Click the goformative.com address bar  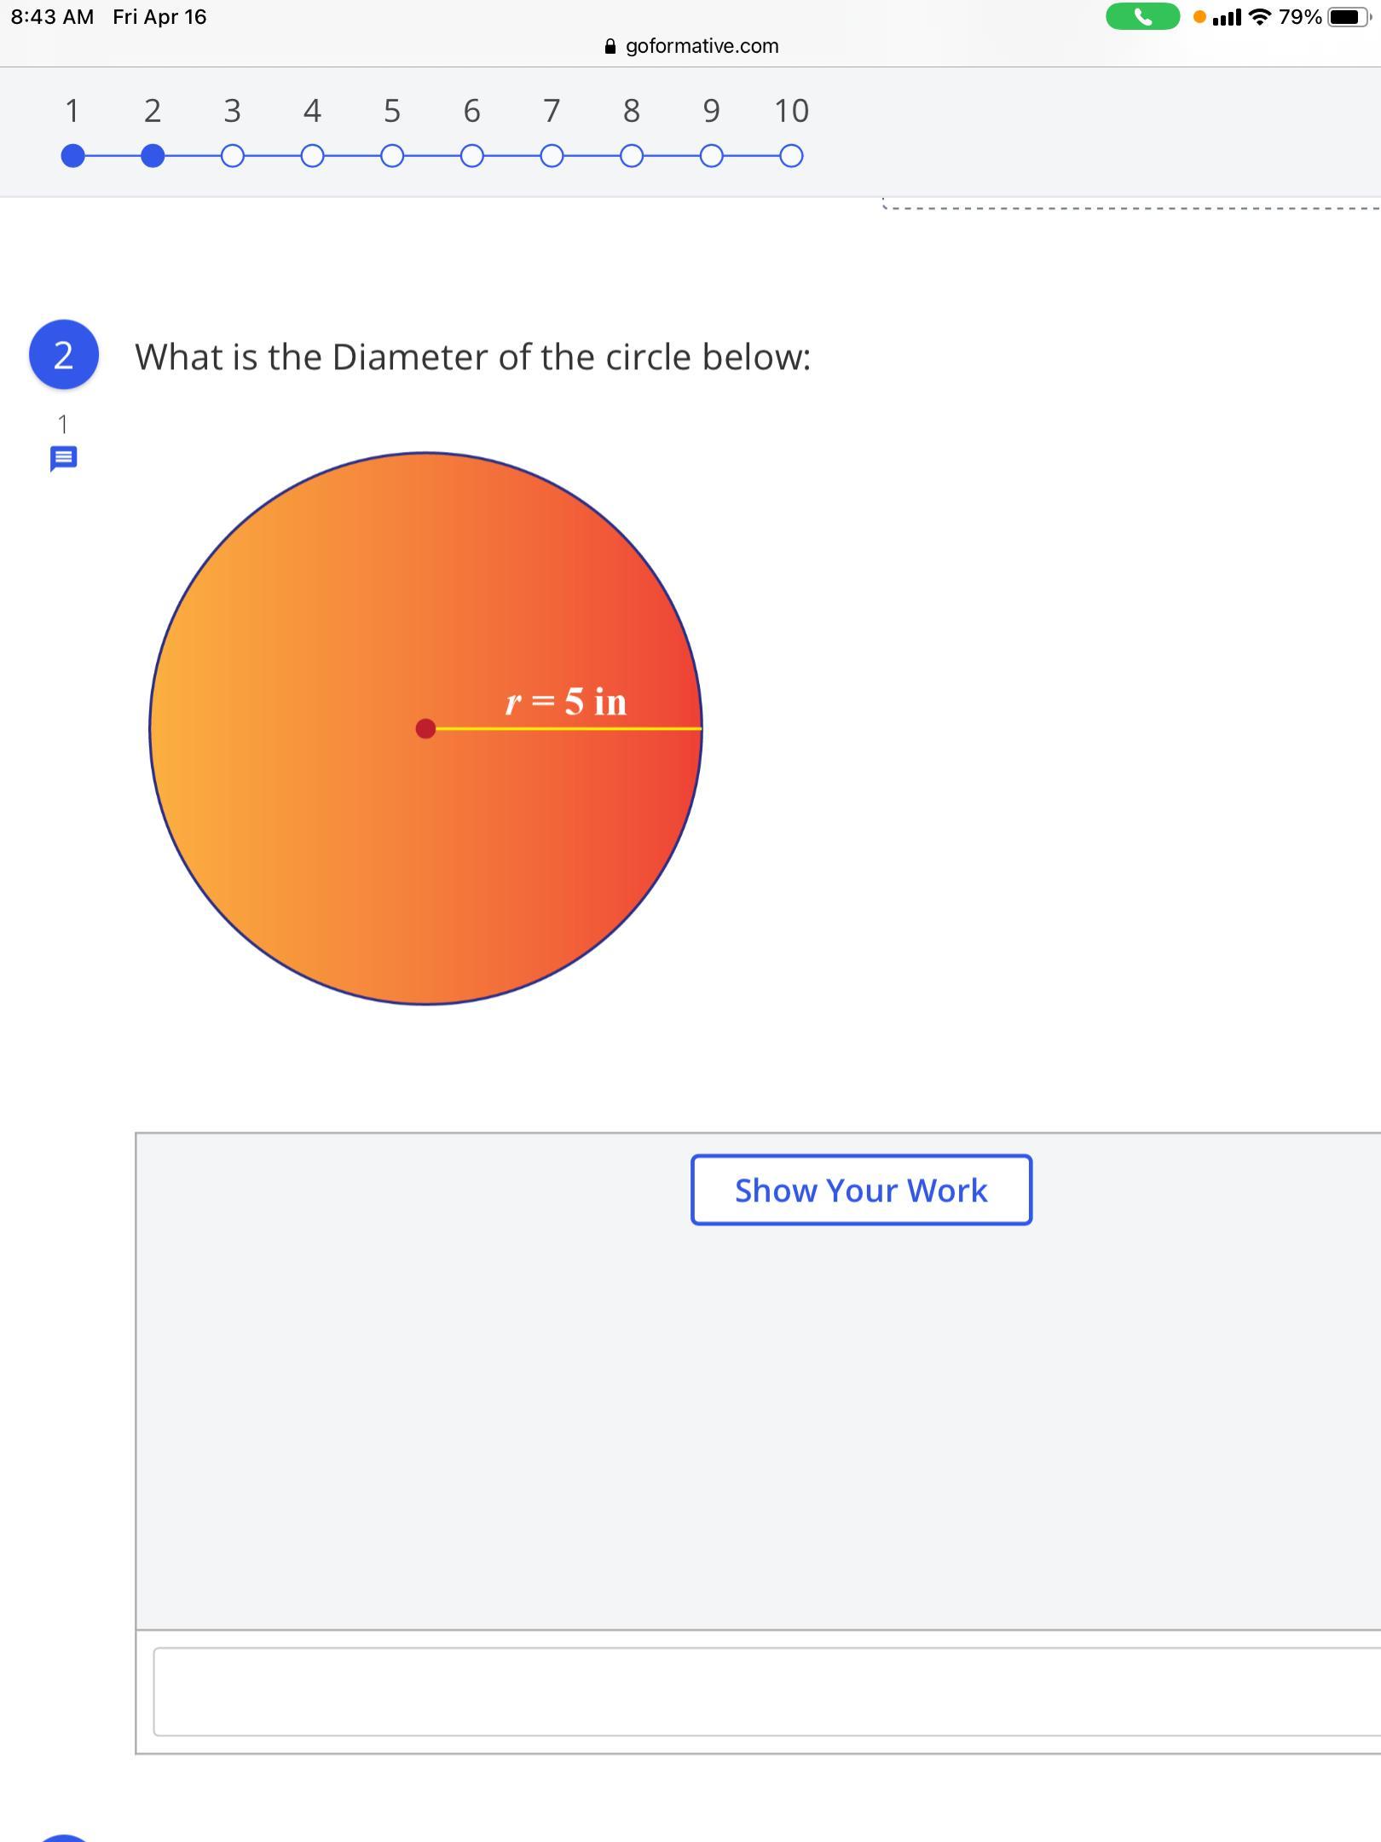(x=701, y=46)
